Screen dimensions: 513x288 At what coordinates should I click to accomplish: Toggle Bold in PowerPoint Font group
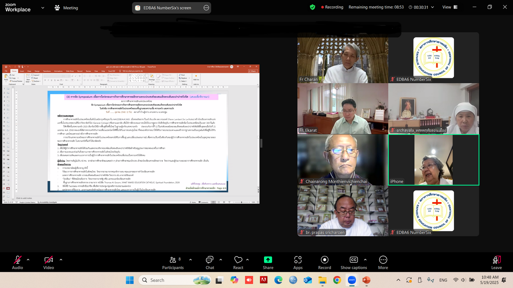coord(45,80)
